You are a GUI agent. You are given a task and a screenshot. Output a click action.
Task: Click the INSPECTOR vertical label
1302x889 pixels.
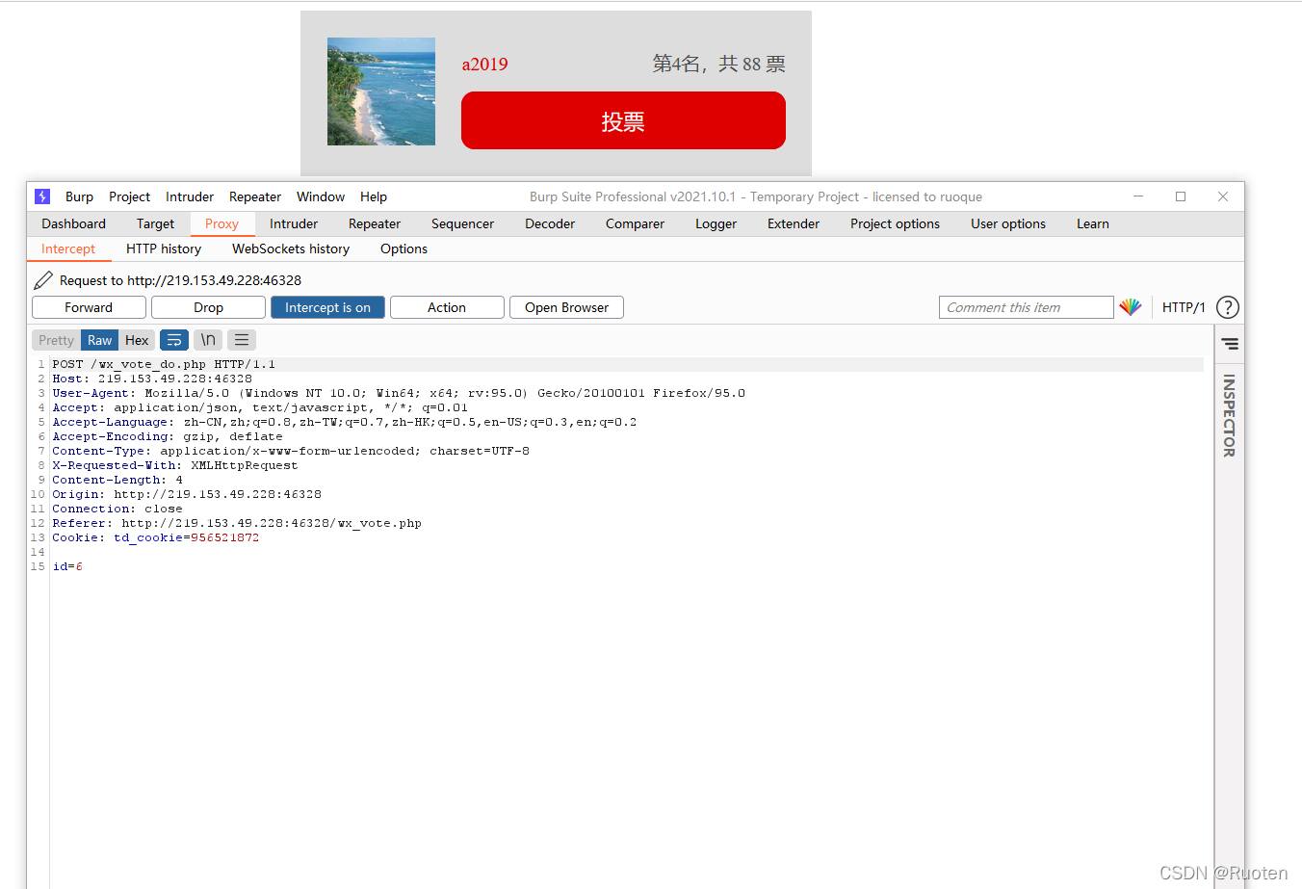click(x=1229, y=415)
